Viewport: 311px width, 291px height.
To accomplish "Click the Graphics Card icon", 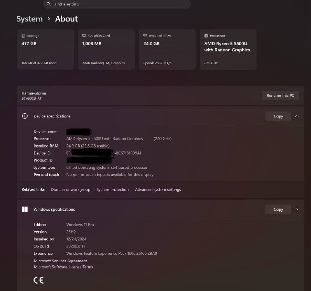I will (84, 36).
